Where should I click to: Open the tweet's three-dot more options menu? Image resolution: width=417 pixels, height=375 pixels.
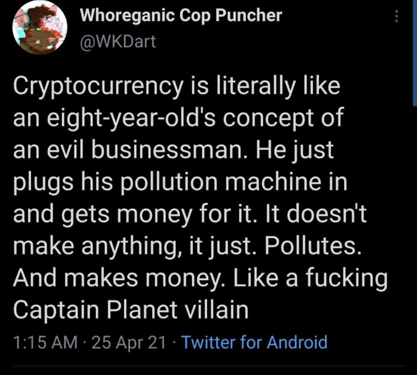396,16
